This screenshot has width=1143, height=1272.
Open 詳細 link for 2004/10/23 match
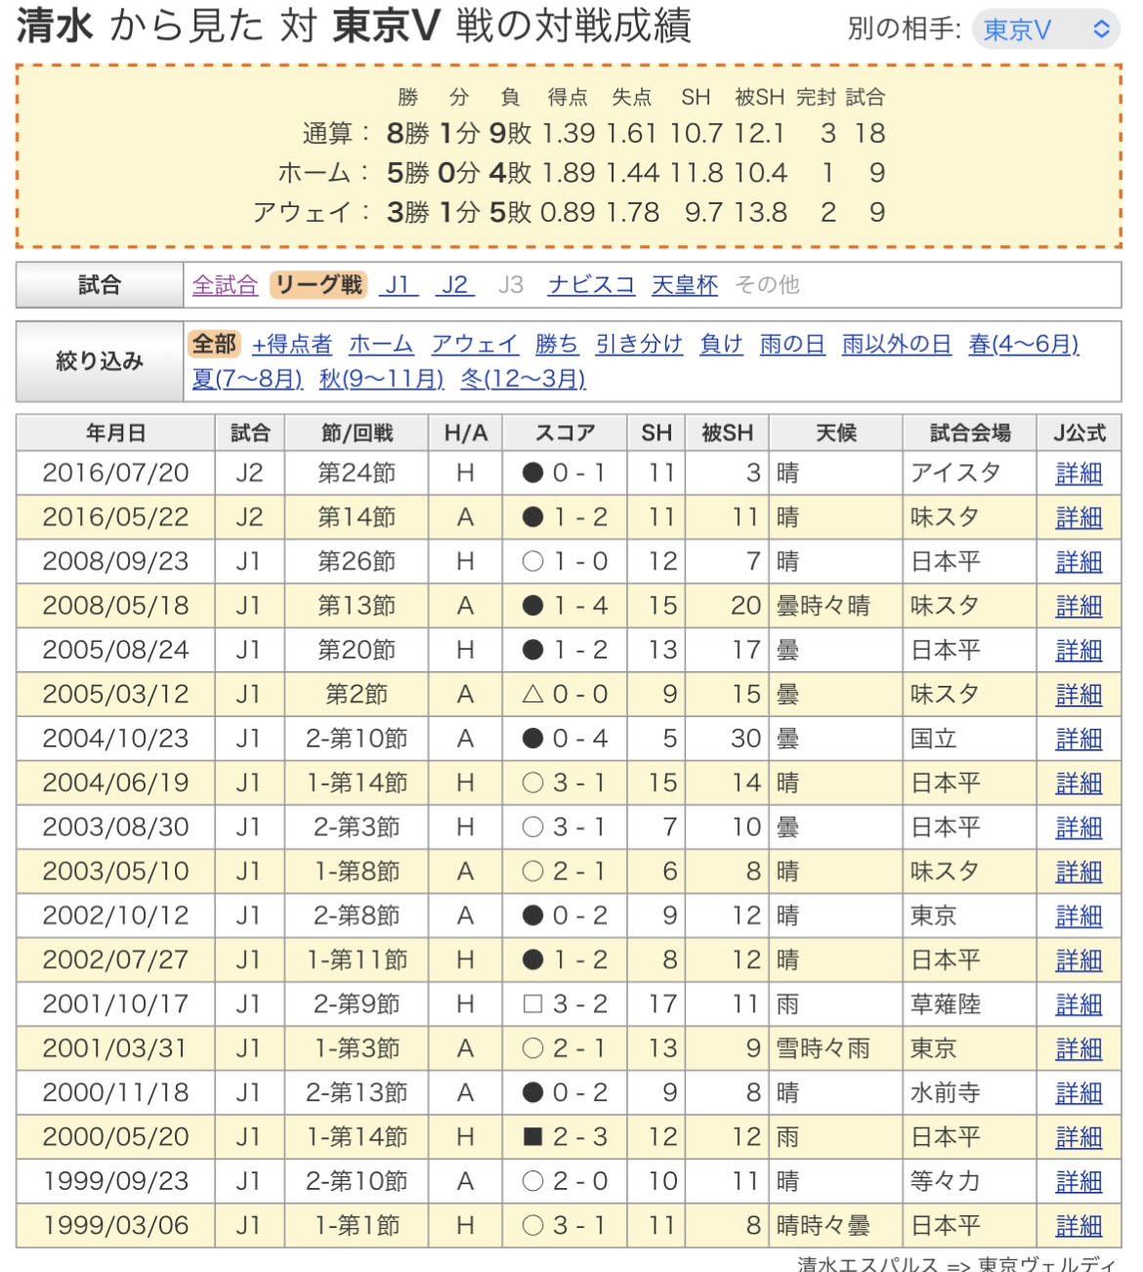[x=1079, y=739]
